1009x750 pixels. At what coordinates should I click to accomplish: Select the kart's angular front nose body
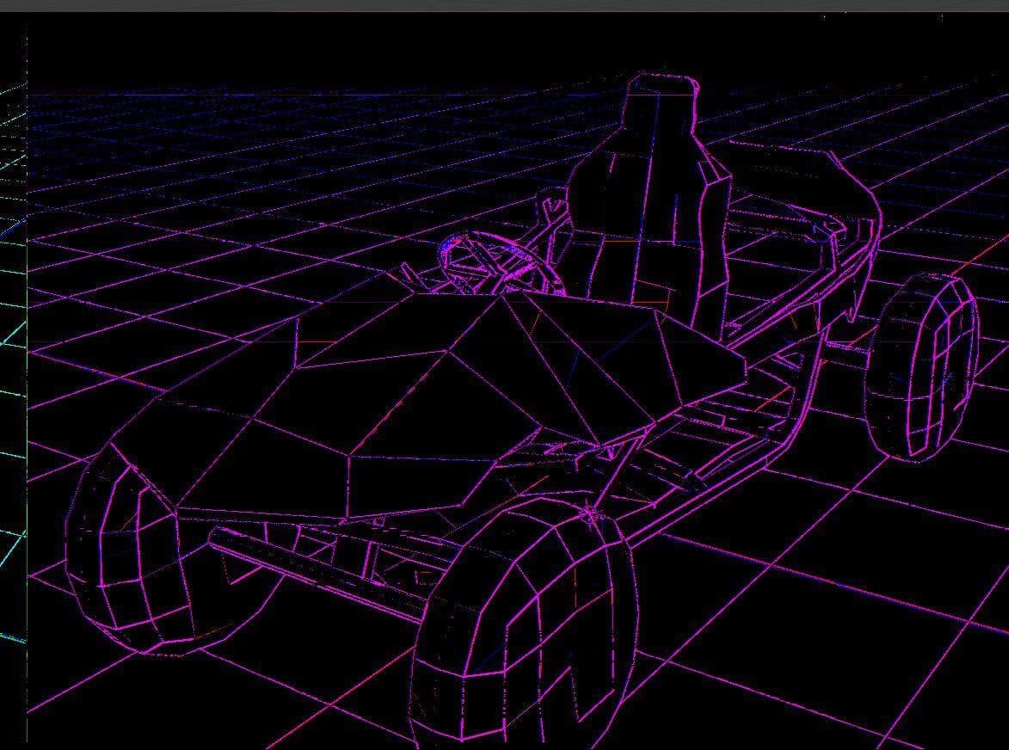[x=429, y=407]
